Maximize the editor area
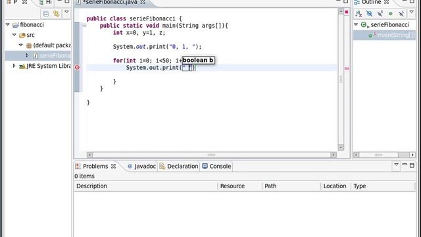This screenshot has width=421, height=237. click(346, 1)
